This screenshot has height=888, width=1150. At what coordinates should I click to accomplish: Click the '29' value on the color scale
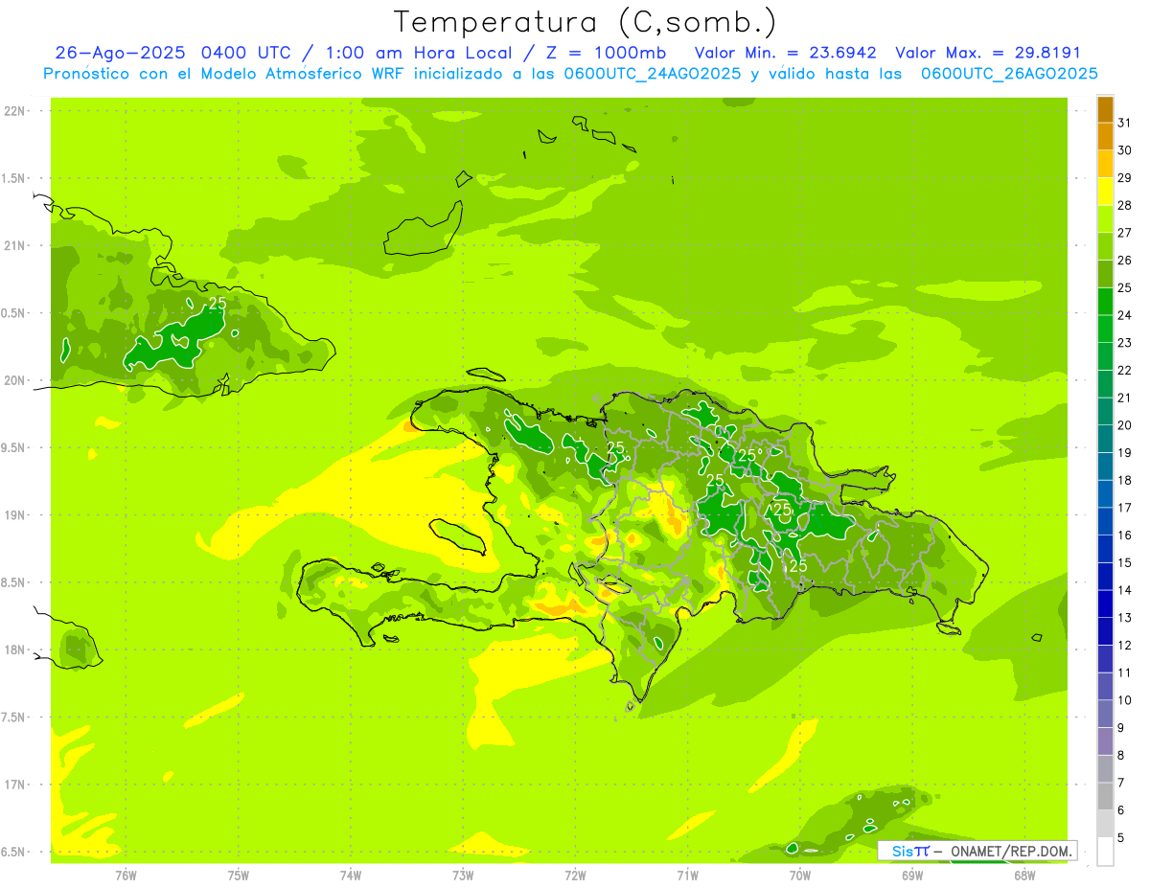click(x=1125, y=177)
